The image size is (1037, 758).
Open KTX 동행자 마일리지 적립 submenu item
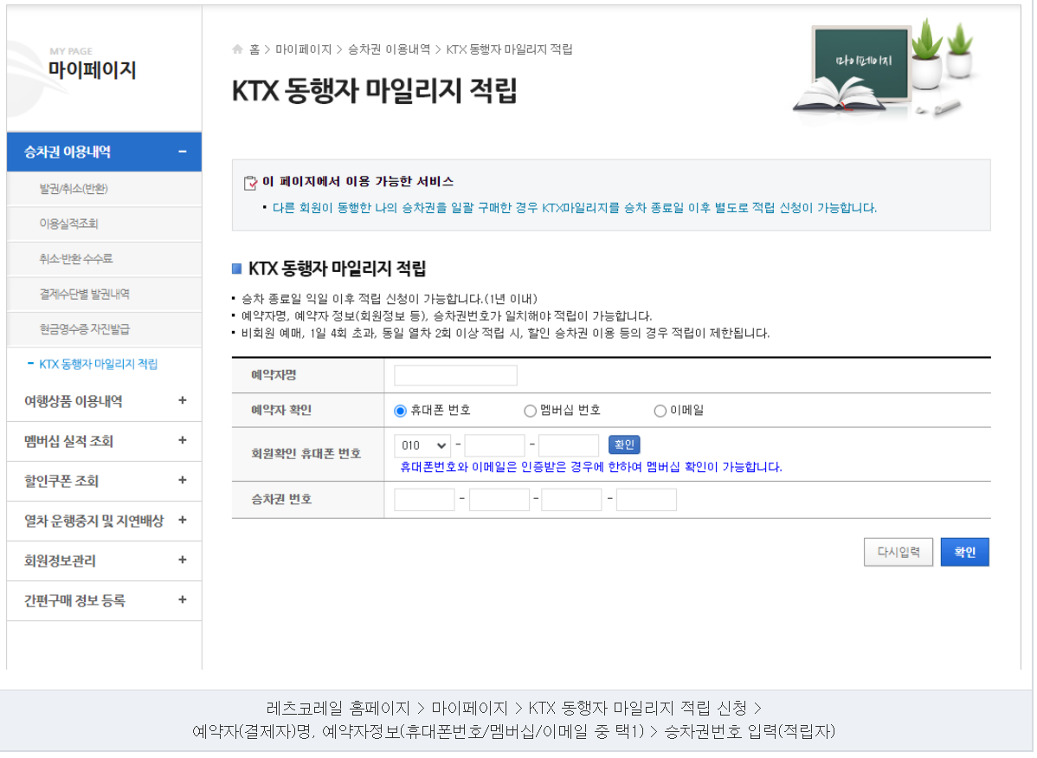click(99, 365)
